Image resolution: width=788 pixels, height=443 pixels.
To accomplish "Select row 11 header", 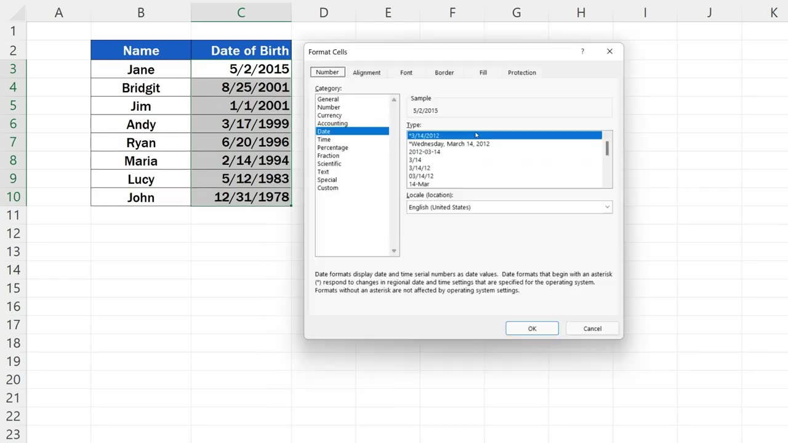I will point(13,215).
